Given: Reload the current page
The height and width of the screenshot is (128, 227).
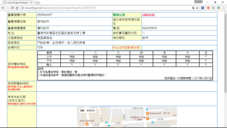Looking at the screenshot, I should [13, 8].
